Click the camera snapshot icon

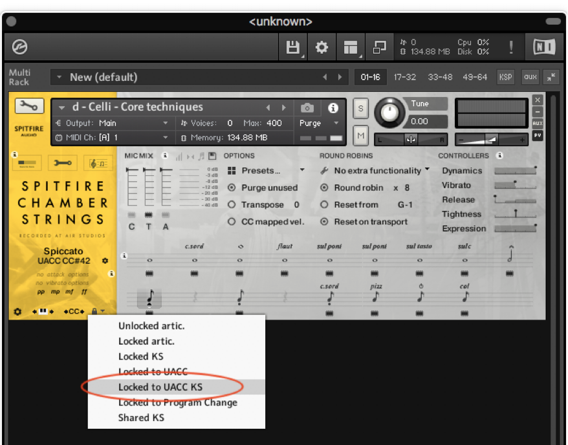coord(307,107)
